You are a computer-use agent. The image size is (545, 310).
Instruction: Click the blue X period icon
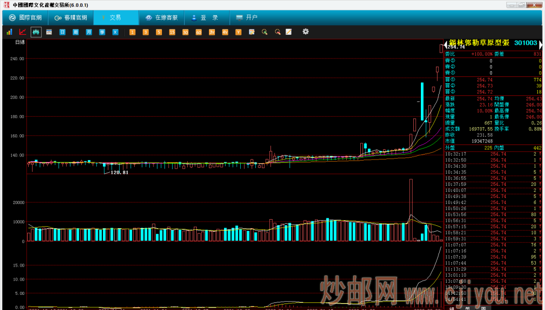point(115,32)
